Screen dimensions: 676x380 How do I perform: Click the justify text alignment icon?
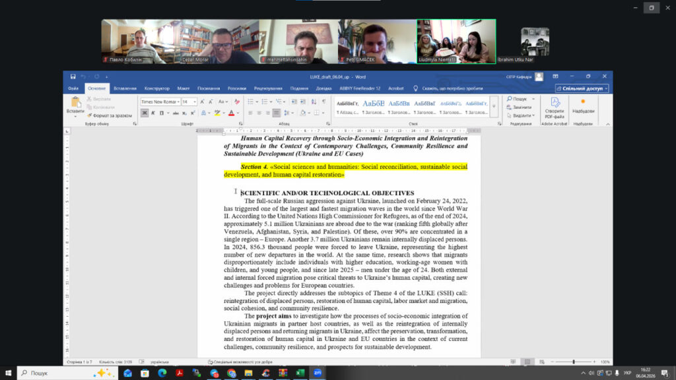(277, 113)
